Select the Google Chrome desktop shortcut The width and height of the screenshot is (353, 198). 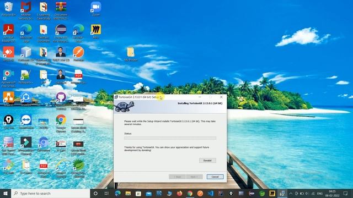61,123
